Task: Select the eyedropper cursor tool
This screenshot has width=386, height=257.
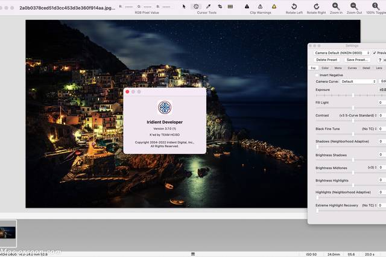Action: point(208,7)
